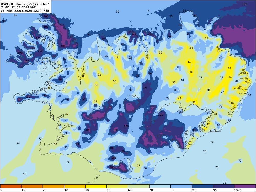Click the humidity value 83 on the map
The height and width of the screenshot is (192, 256).
pyautogui.click(x=229, y=121)
